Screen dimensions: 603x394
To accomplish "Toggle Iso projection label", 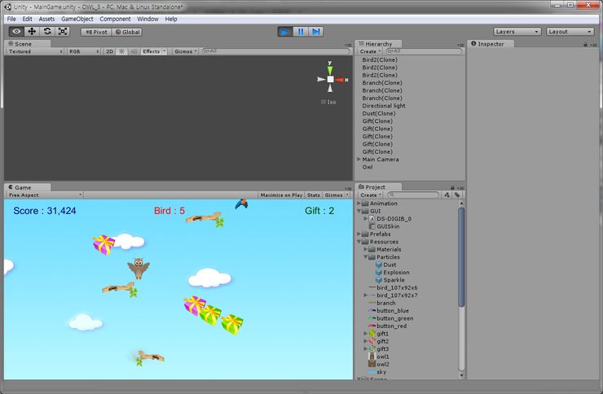I will (x=328, y=102).
